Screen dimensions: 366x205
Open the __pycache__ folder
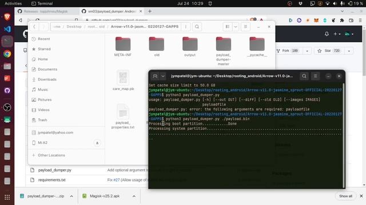click(257, 47)
